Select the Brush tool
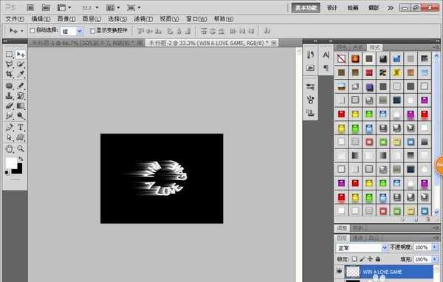 point(21,86)
